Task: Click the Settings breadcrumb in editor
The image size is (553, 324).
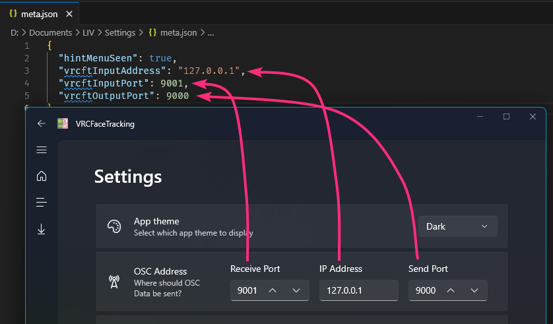Action: click(120, 33)
